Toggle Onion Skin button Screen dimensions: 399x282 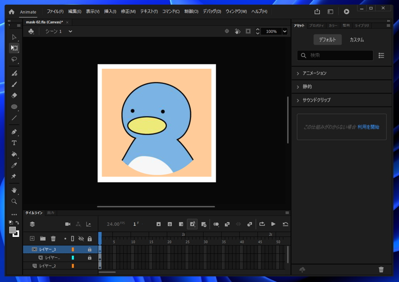tap(216, 224)
